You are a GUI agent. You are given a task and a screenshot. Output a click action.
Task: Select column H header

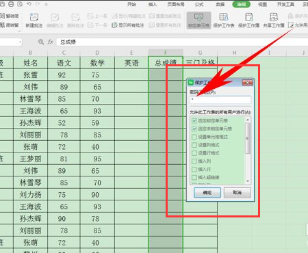234,53
